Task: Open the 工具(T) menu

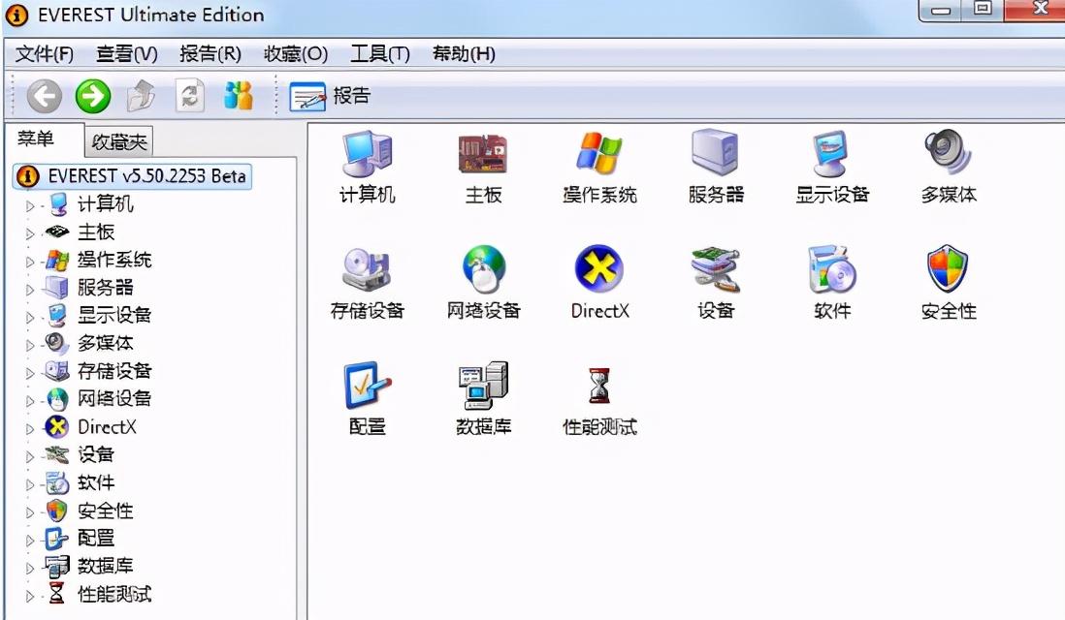Action: (379, 53)
